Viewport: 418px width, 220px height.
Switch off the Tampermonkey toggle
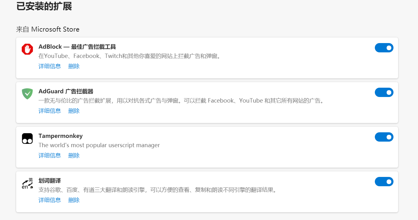384,137
